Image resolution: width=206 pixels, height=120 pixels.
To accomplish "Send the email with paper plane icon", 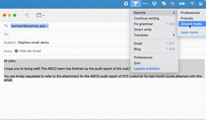I will tap(27, 15).
